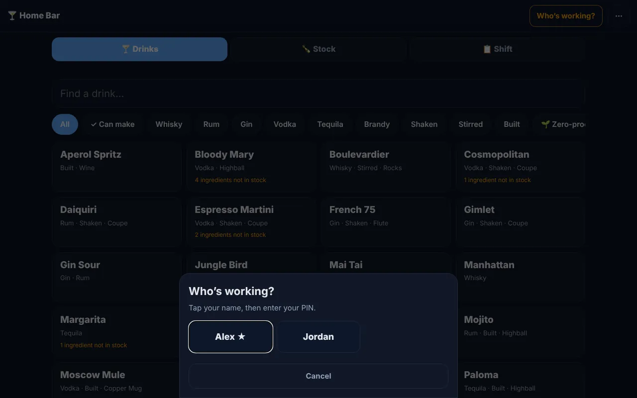Open the Cosmopolitan recipe card

point(521,167)
